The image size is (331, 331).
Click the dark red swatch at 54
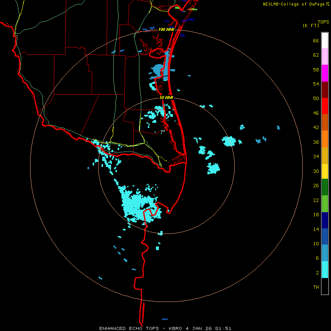pos(325,89)
